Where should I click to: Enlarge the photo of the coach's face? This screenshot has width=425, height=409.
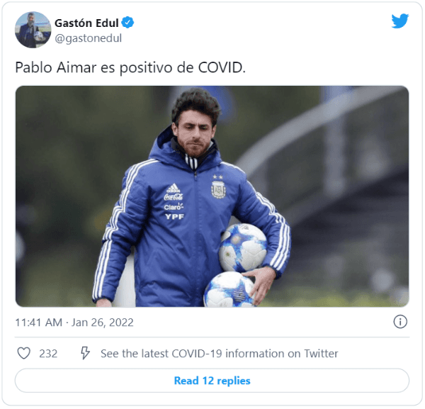point(195,128)
